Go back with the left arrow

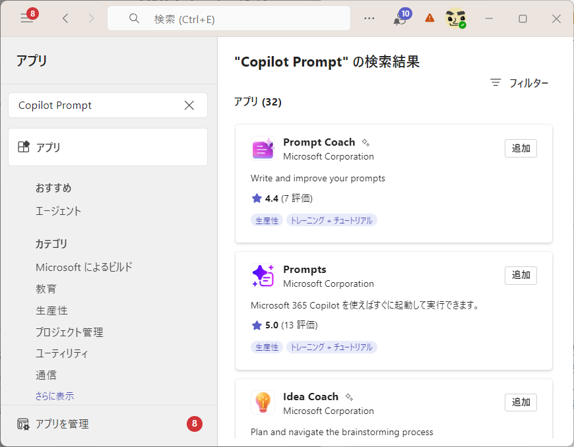point(65,18)
